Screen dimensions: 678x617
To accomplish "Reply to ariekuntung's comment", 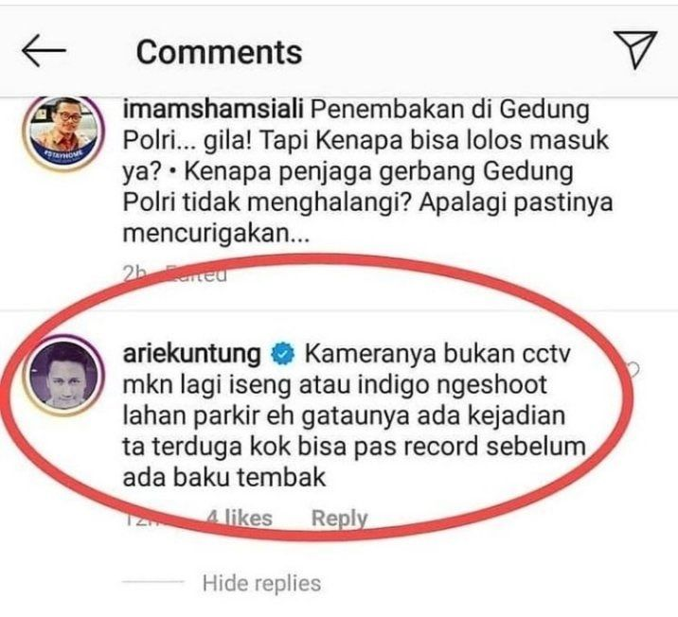I will click(x=339, y=518).
